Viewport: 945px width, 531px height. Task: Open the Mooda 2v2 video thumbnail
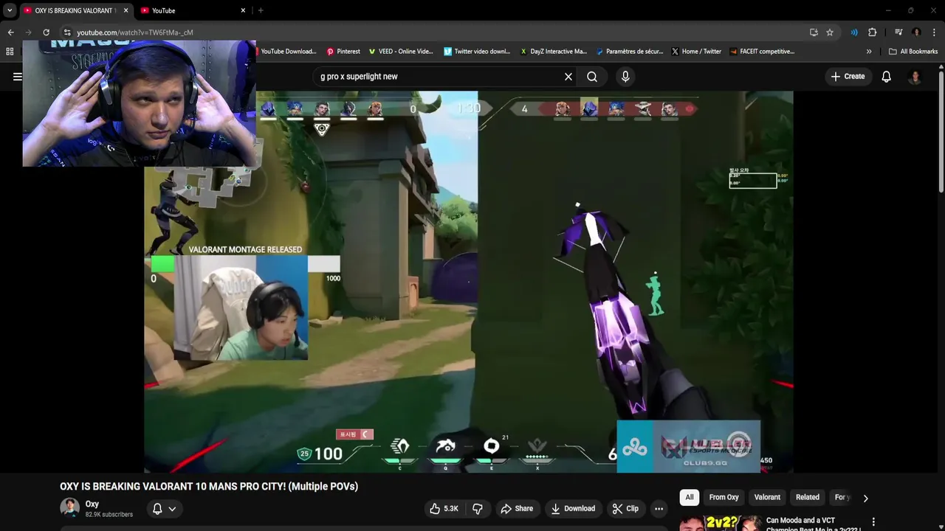(x=720, y=523)
